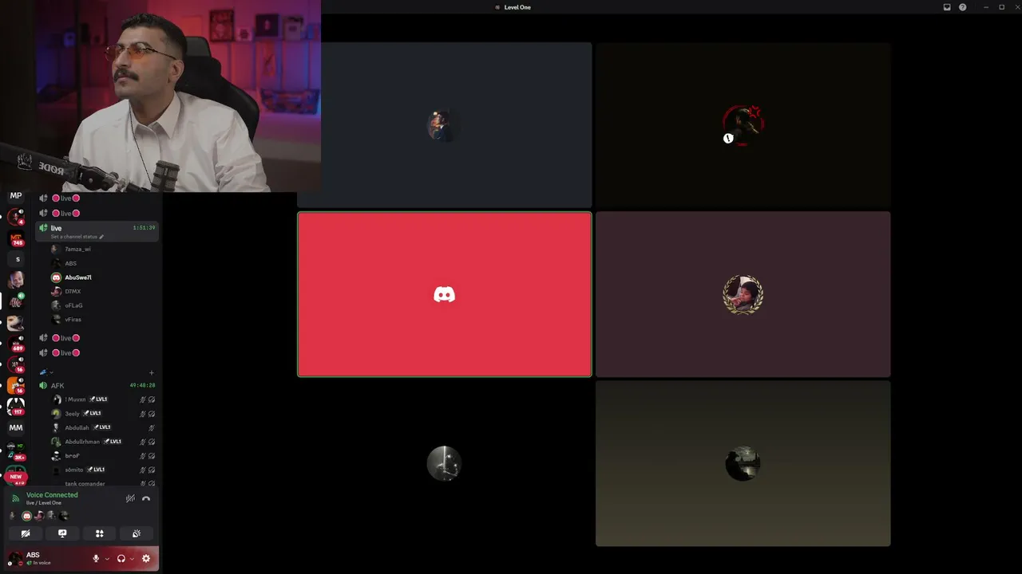This screenshot has width=1022, height=574.
Task: Create a channel with the plus icon
Action: pos(152,372)
